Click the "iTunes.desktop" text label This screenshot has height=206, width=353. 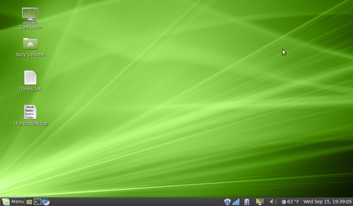coord(31,124)
